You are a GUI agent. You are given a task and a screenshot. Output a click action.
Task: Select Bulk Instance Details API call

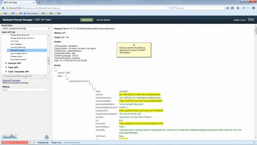[x=18, y=60]
